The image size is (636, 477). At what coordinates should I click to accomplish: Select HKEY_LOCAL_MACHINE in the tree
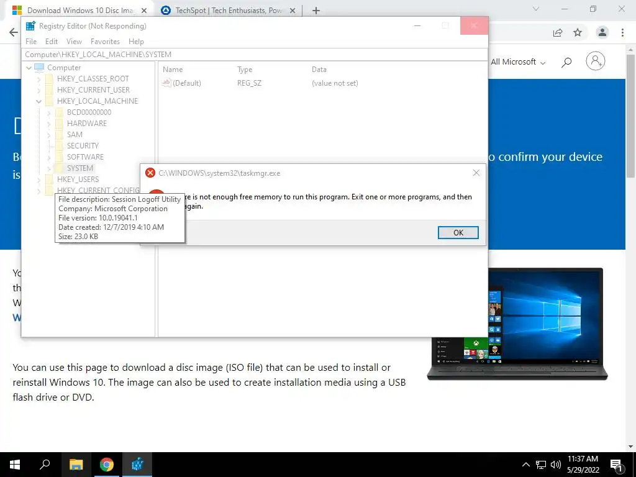[98, 101]
